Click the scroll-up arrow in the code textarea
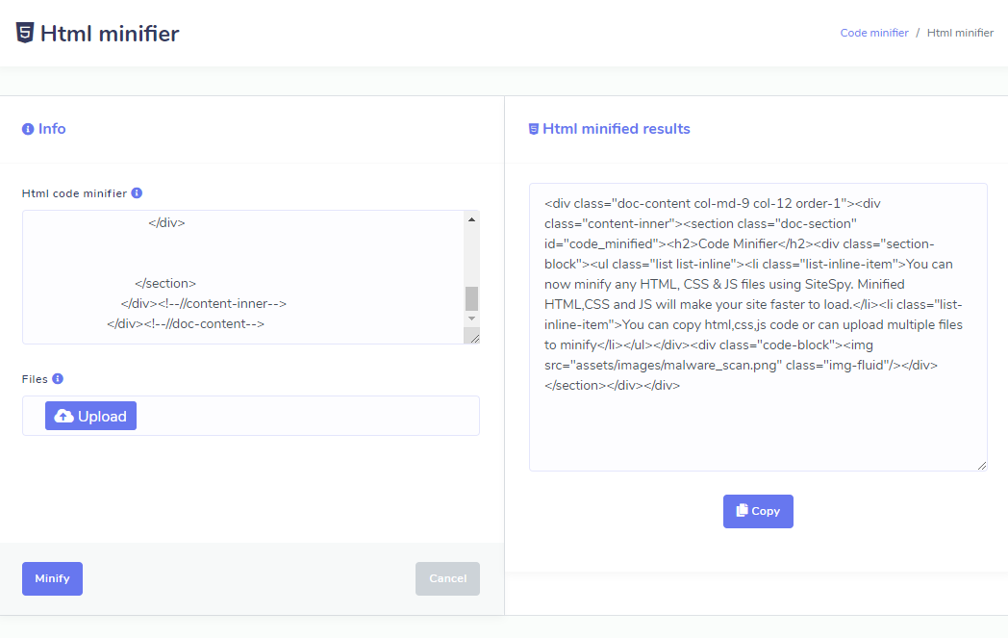Screen dimensions: 1008x638 471,219
